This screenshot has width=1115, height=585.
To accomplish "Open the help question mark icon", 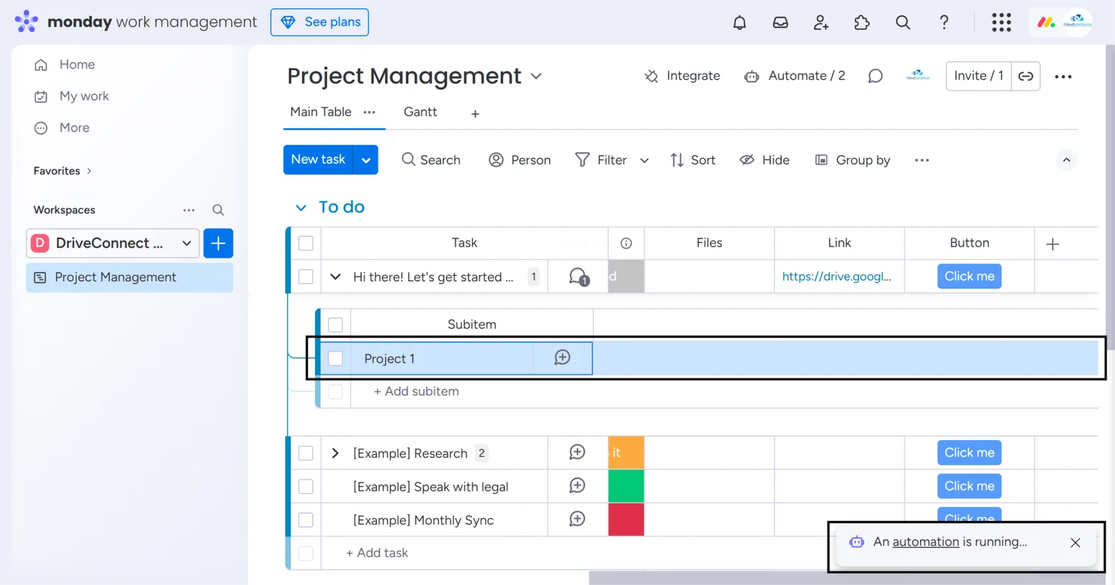I will tap(944, 22).
